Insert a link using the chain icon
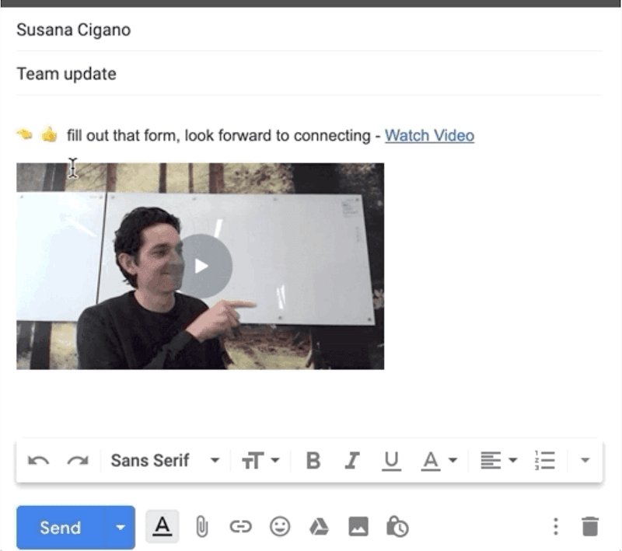Image resolution: width=622 pixels, height=551 pixels. tap(240, 527)
